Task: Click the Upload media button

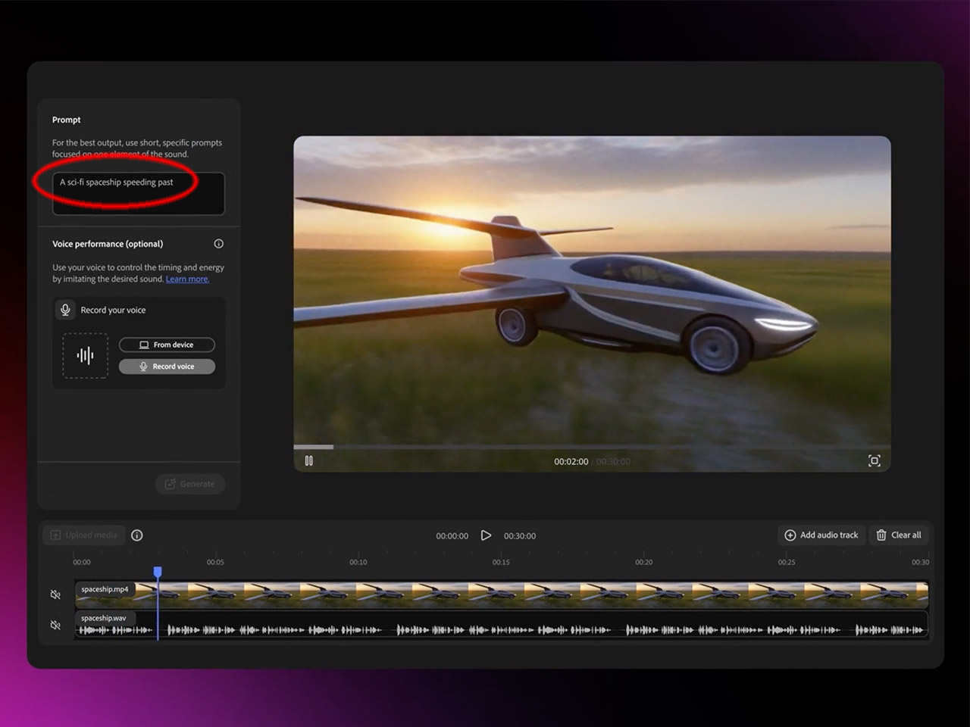Action: 84,535
